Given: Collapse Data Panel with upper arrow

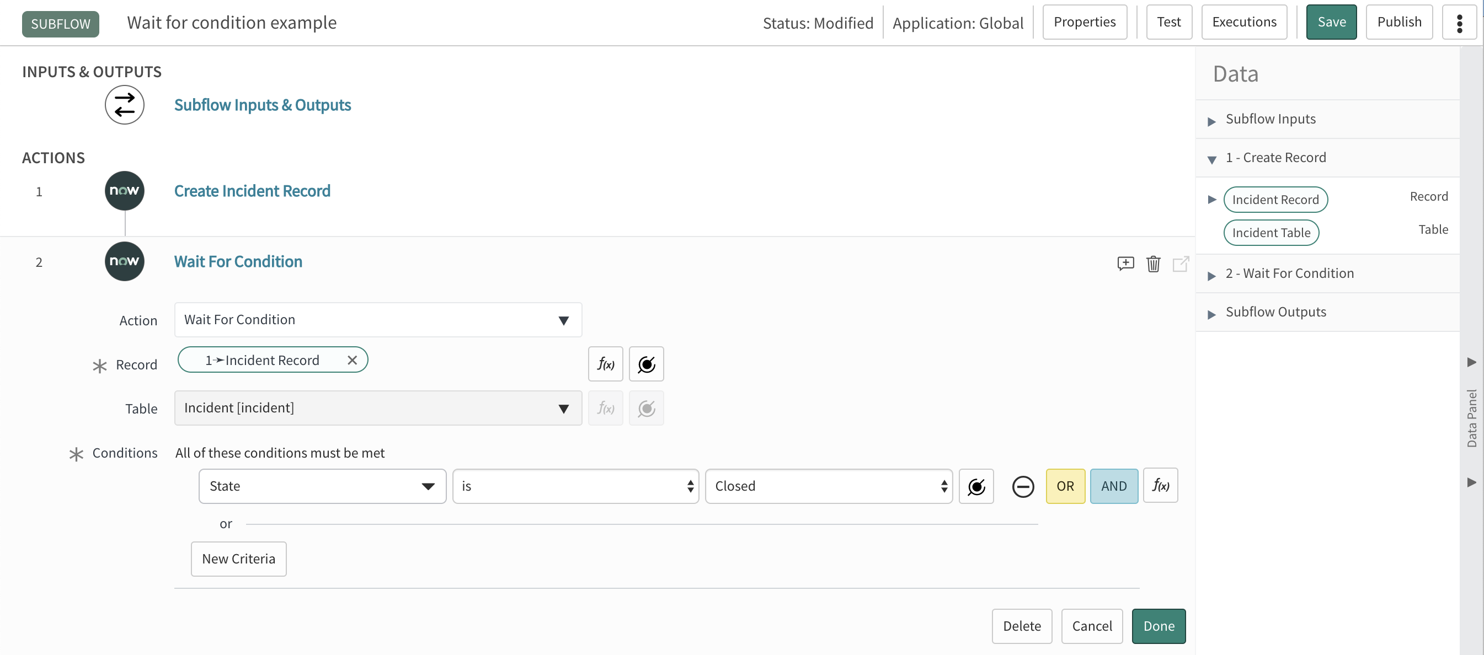Looking at the screenshot, I should [1471, 362].
